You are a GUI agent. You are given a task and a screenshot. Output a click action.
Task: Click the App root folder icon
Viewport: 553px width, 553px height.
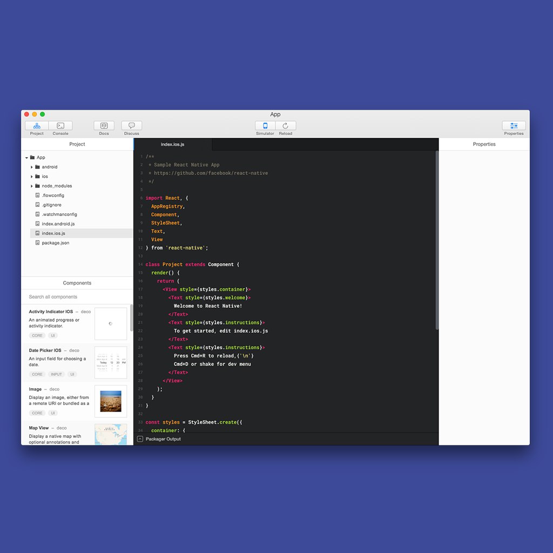32,157
